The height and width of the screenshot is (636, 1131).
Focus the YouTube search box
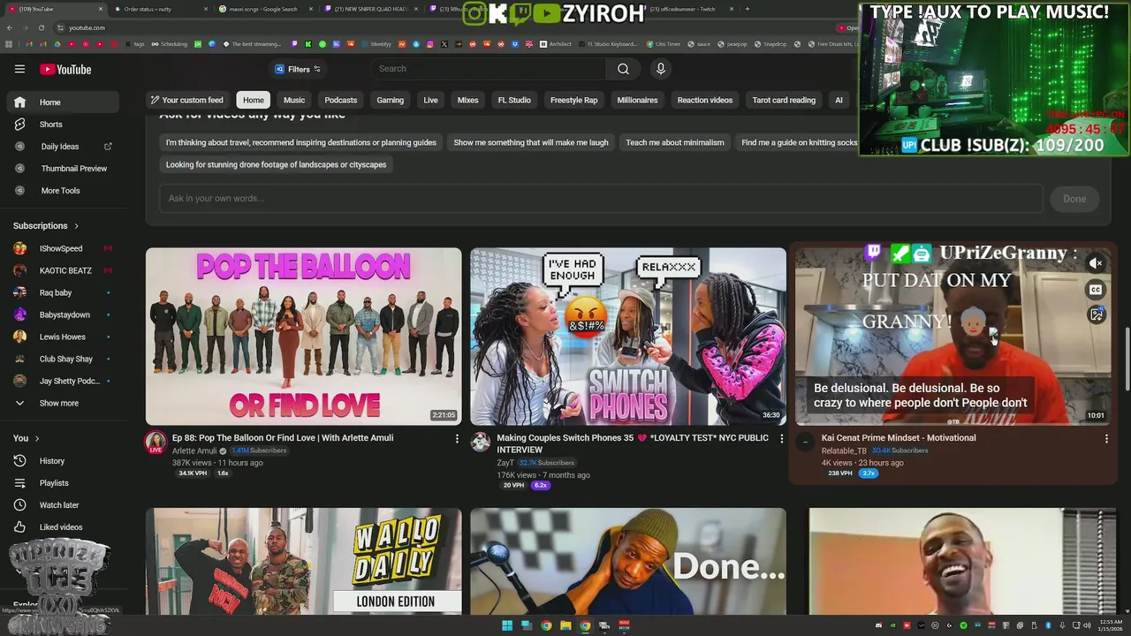(489, 69)
